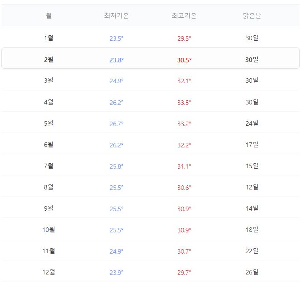307x288 pixels.
Task: Click the 17일 sunny days value
Action: click(252, 145)
